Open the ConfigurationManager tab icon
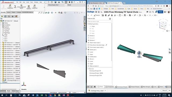Image resolution: width=172 pixels, height=97 pixels. coord(9,16)
